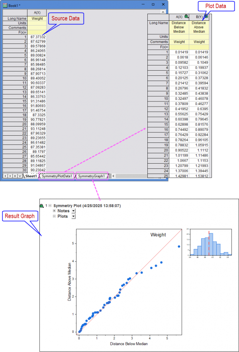This screenshot has height=352, width=239.
Task: Click the green lock icon beside Symmetry Plot
Action: click(41, 206)
